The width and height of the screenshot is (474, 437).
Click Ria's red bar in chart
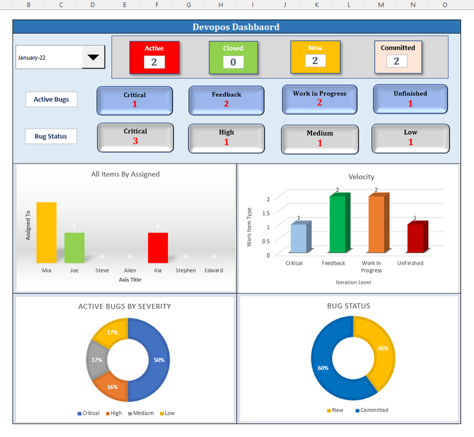tap(158, 248)
